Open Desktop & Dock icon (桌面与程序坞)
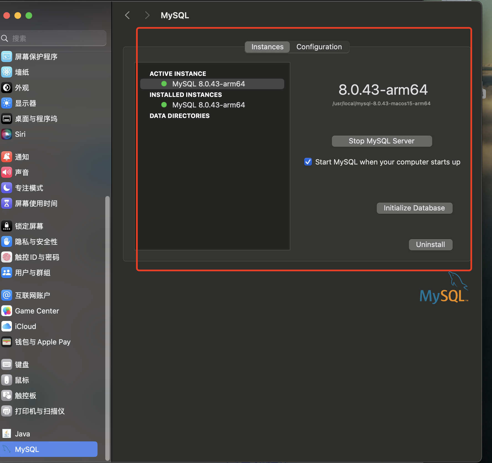 coord(7,119)
